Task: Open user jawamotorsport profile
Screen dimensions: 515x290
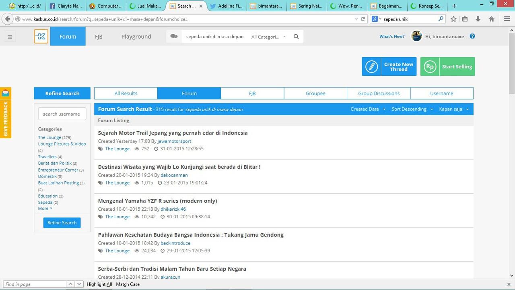Action: click(x=174, y=141)
